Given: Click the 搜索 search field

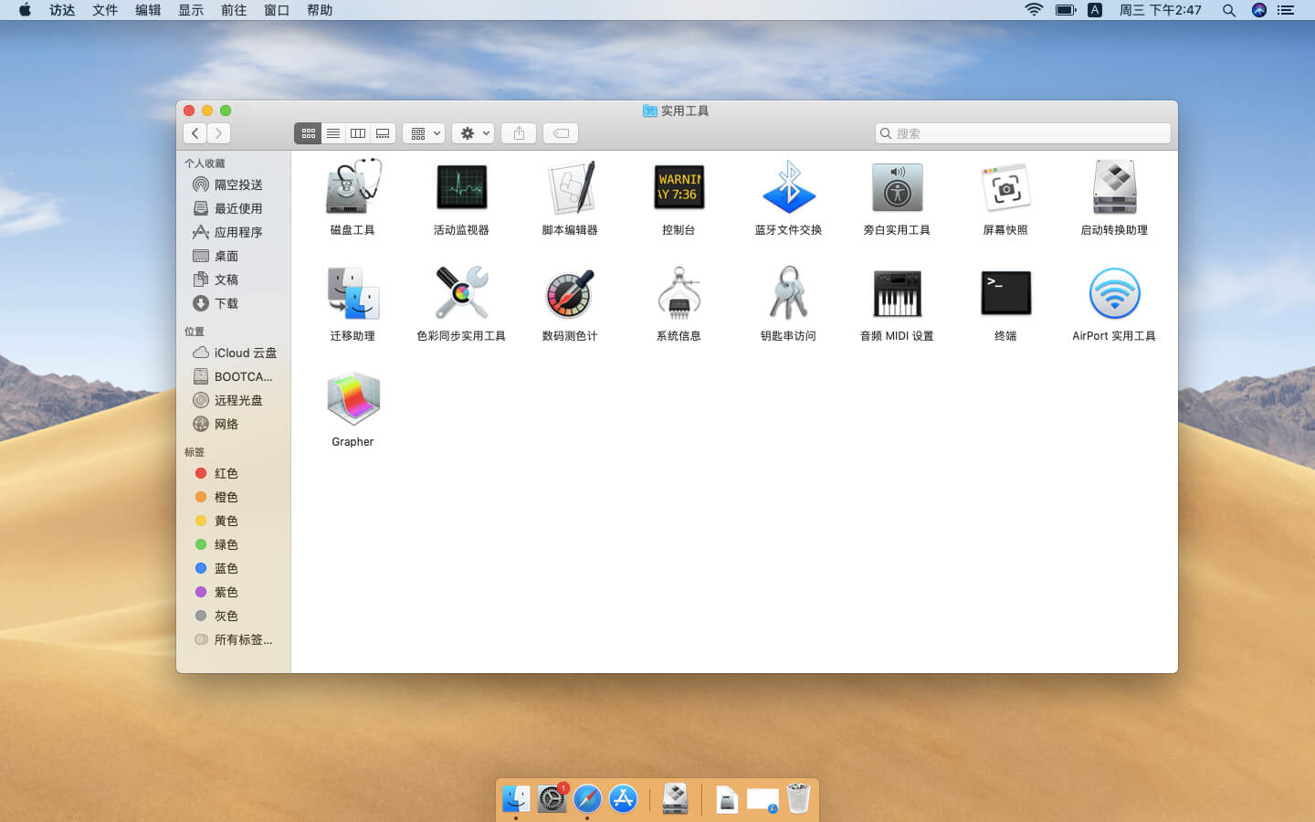Looking at the screenshot, I should coord(1023,133).
